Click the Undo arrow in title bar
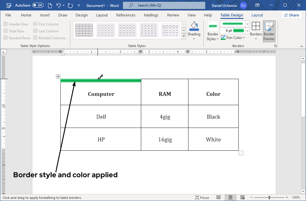This screenshot has width=306, height=201. [x=59, y=5]
